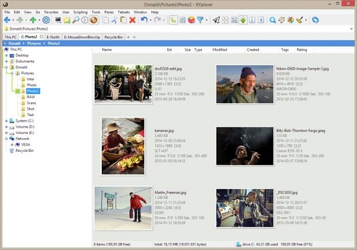Toggle the folder Tree panel button

tap(243, 20)
